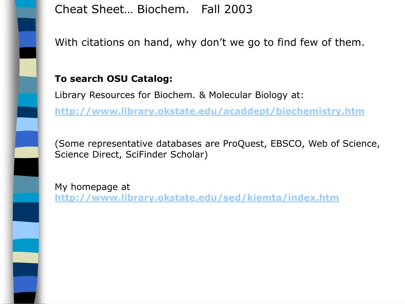The height and width of the screenshot is (304, 405).
Task: Click the topmost cream block in side stripe
Action: (28, 67)
